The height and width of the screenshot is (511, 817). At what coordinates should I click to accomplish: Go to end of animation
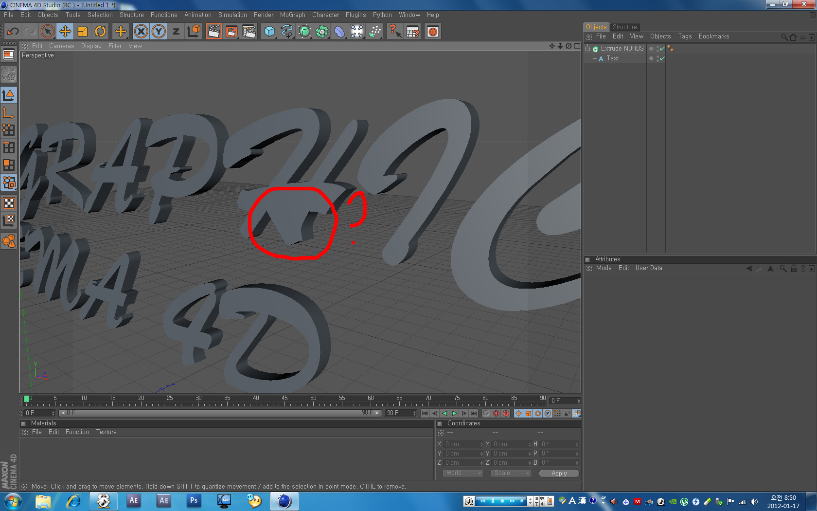474,413
